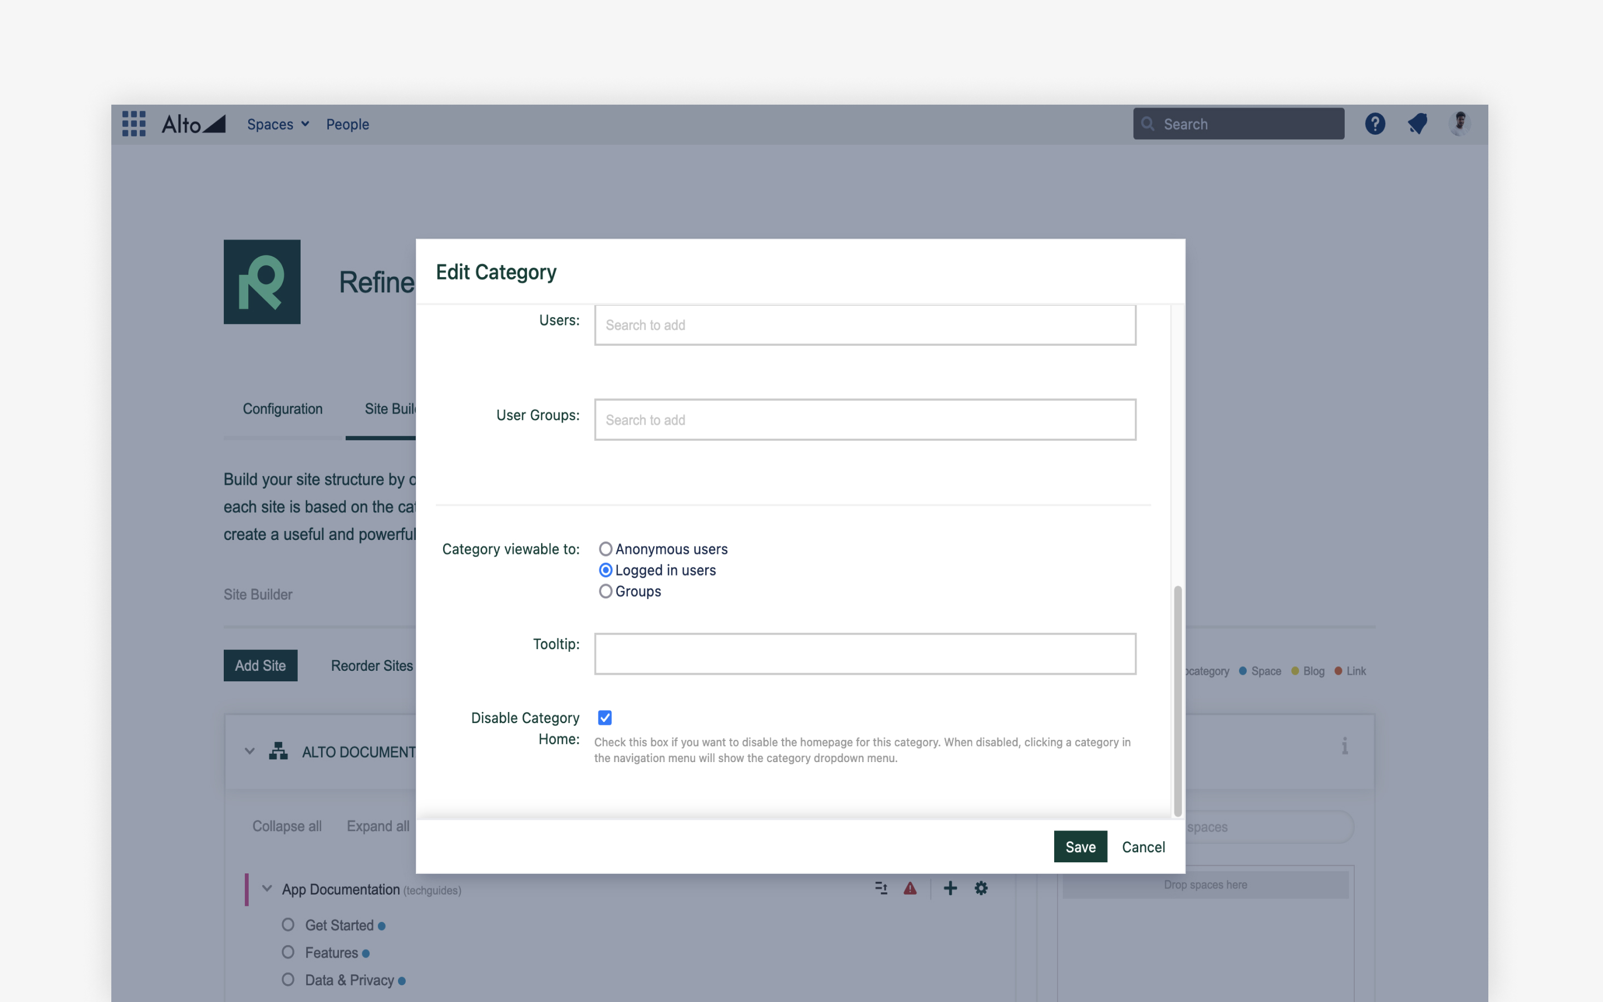Open the settings gear for App Documentation
1603x1002 pixels.
pyautogui.click(x=981, y=888)
